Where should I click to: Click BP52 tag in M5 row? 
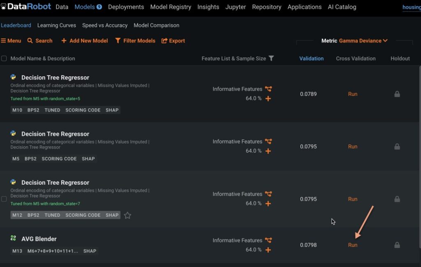click(30, 159)
